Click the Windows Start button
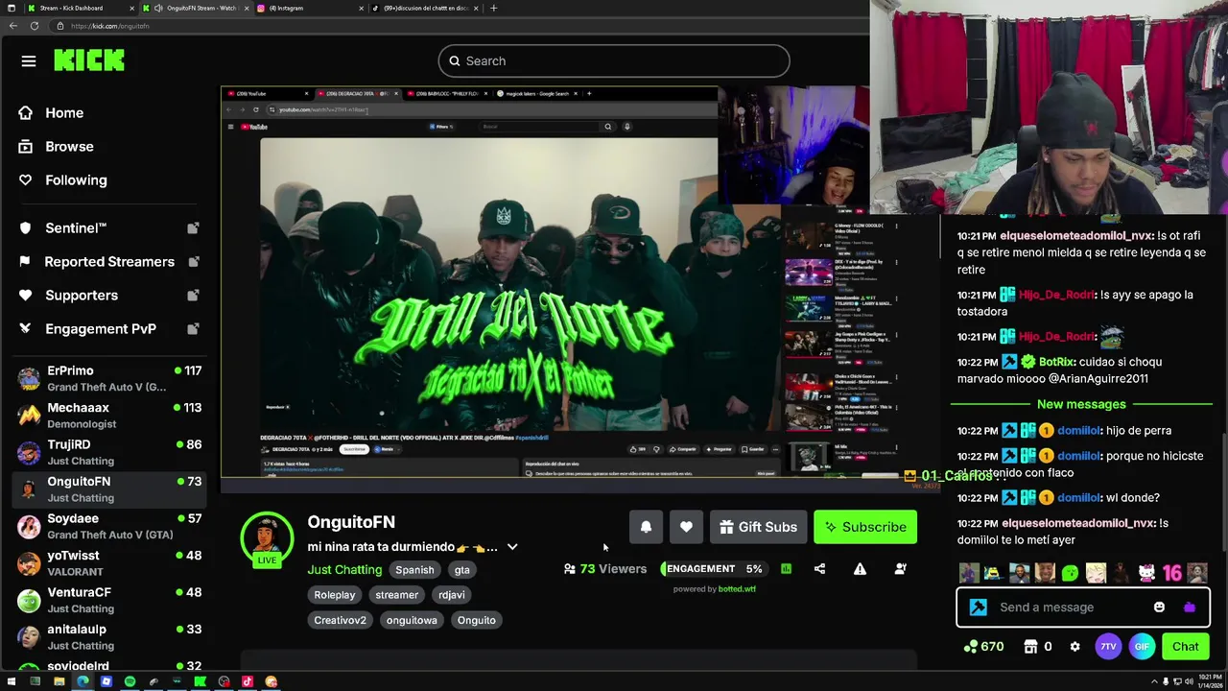 pos(12,681)
